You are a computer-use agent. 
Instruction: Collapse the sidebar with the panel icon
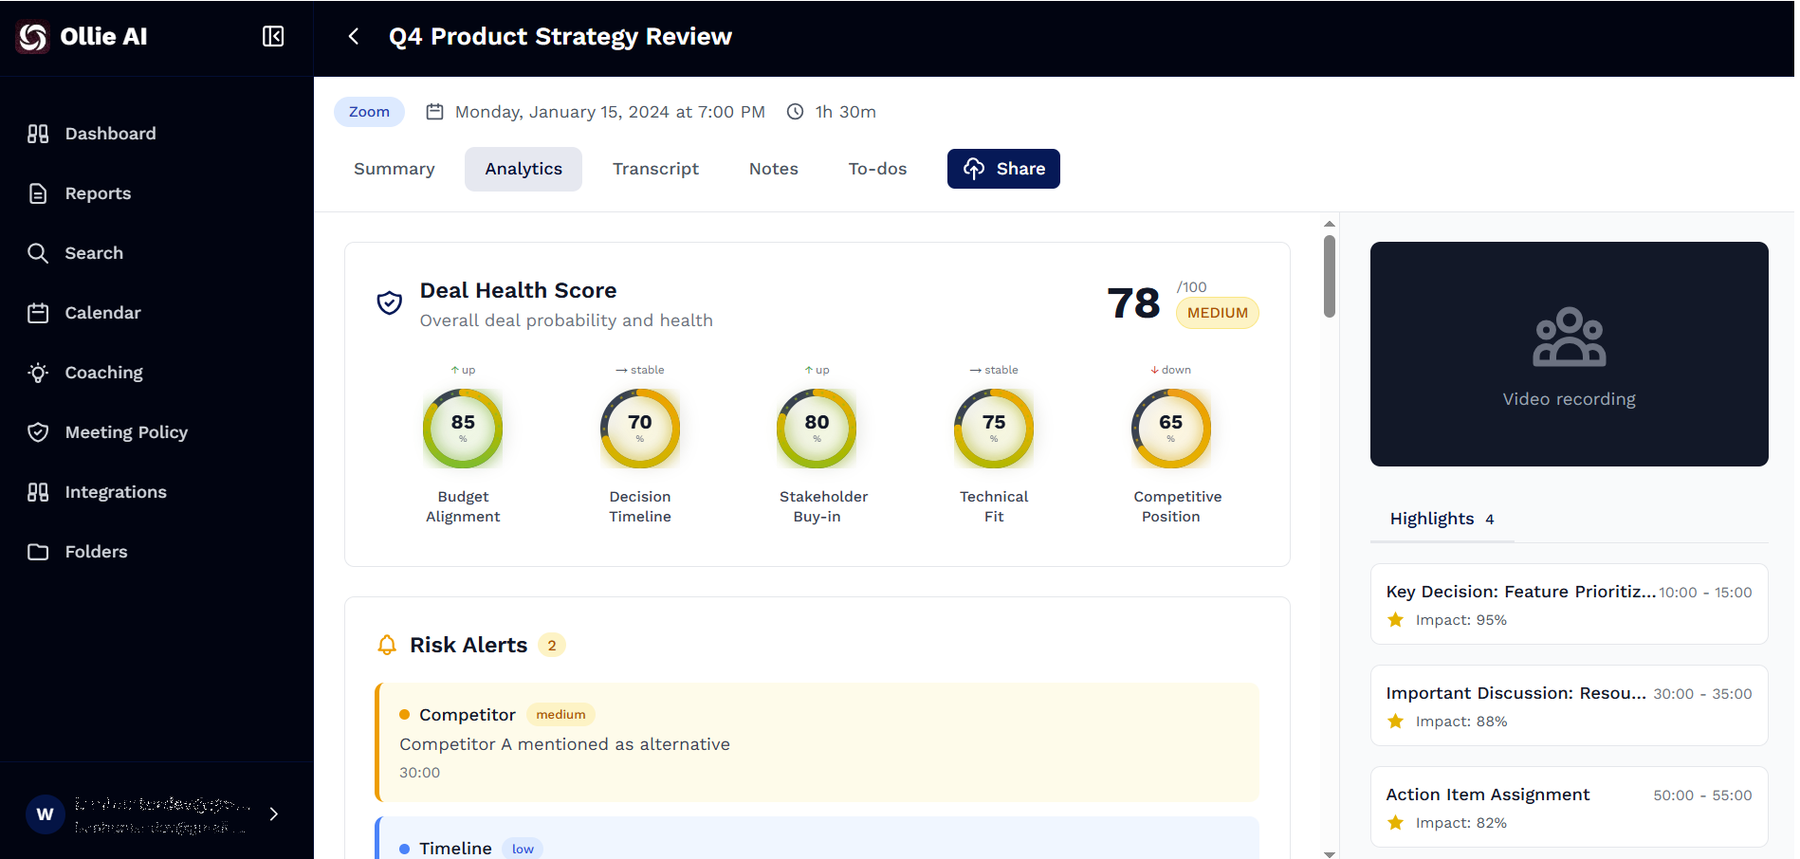(273, 36)
